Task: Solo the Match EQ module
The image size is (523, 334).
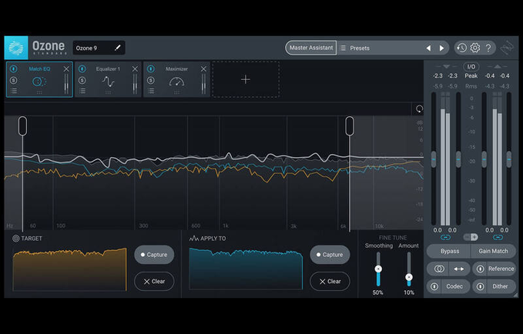Action: pos(13,80)
